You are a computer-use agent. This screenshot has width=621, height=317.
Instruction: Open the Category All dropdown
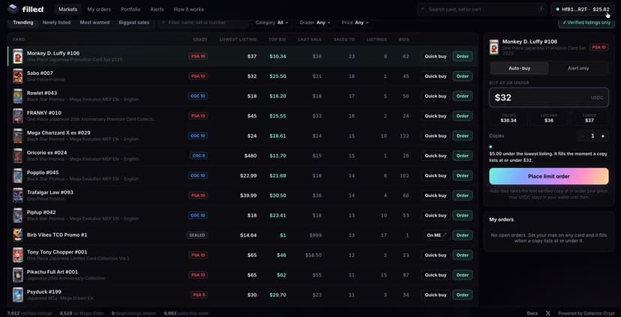coord(271,22)
